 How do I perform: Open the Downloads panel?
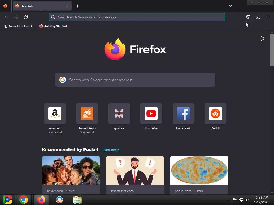pyautogui.click(x=258, y=17)
